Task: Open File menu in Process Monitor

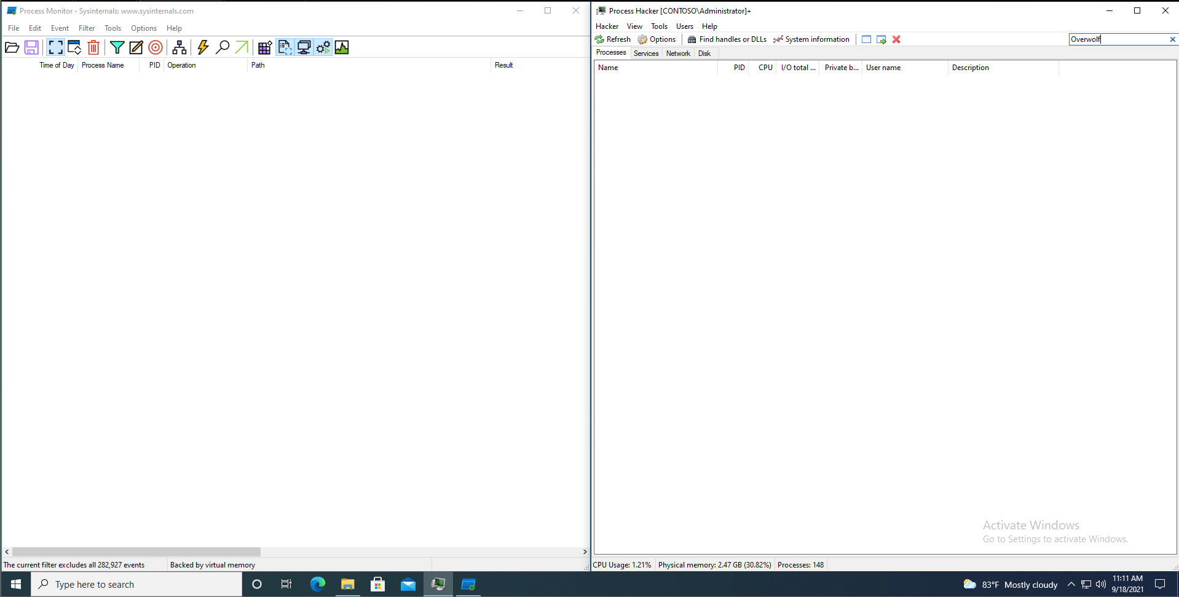Action: pos(14,28)
